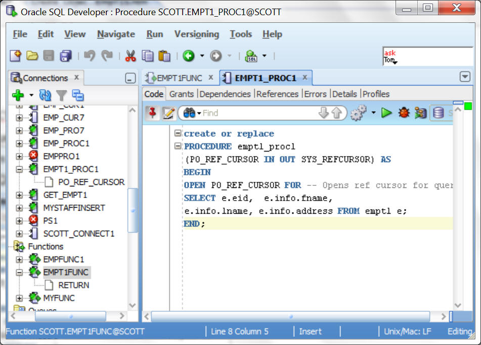Open the new connection dropdown arrow
The image size is (481, 345).
pyautogui.click(x=31, y=95)
